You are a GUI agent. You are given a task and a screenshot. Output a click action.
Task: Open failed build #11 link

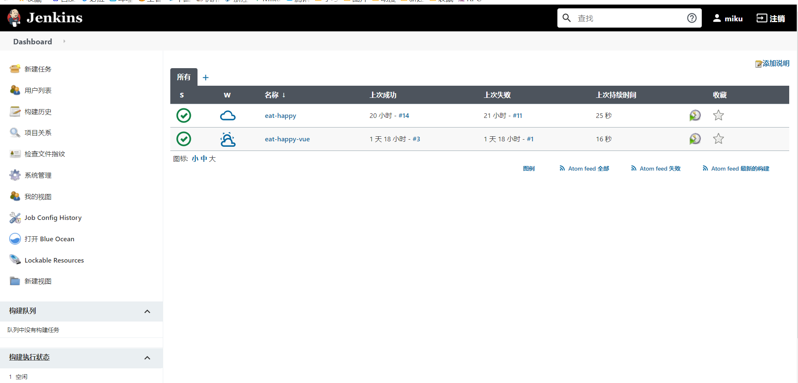coord(518,115)
